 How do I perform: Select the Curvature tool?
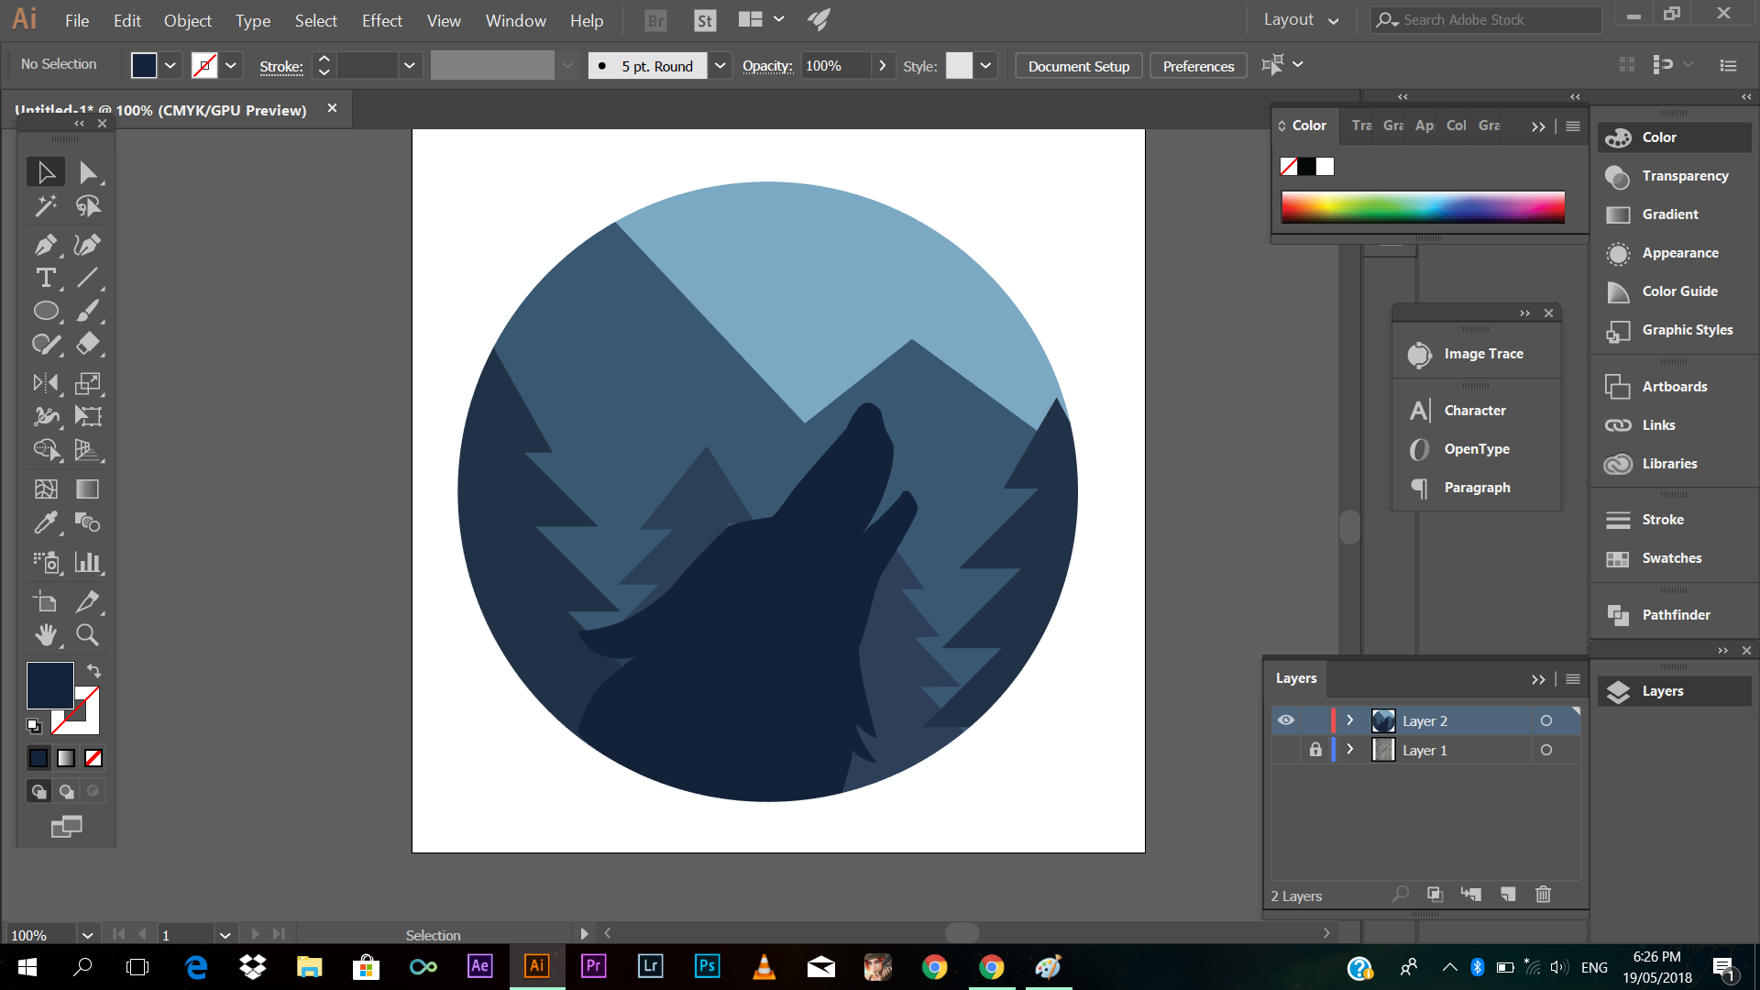point(88,245)
